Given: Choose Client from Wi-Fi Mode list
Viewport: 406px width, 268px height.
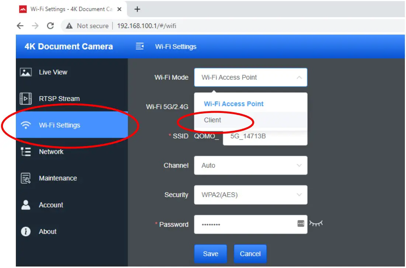Looking at the screenshot, I should click(x=251, y=120).
